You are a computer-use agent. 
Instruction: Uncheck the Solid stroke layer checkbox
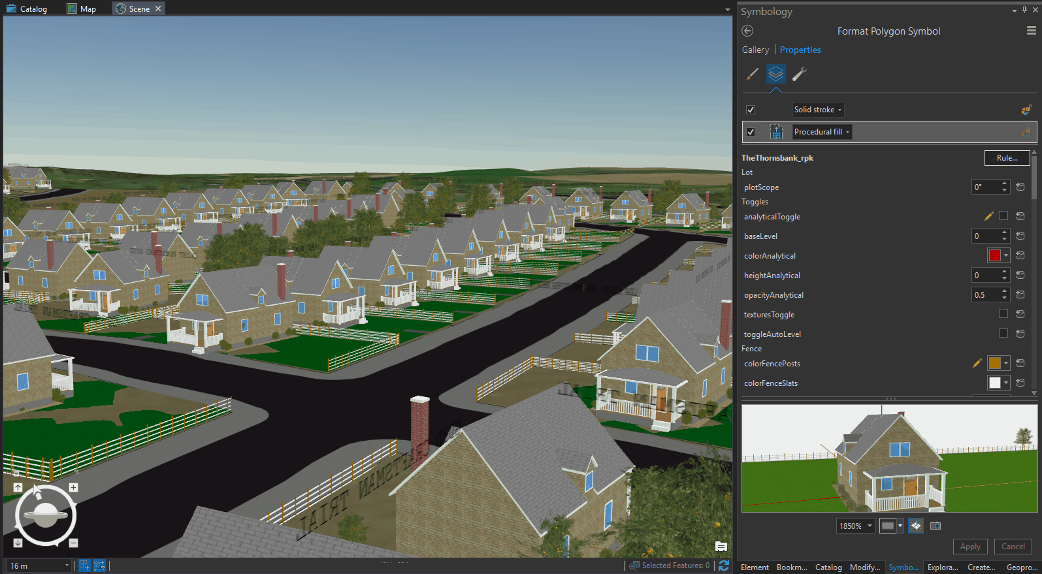pyautogui.click(x=751, y=110)
